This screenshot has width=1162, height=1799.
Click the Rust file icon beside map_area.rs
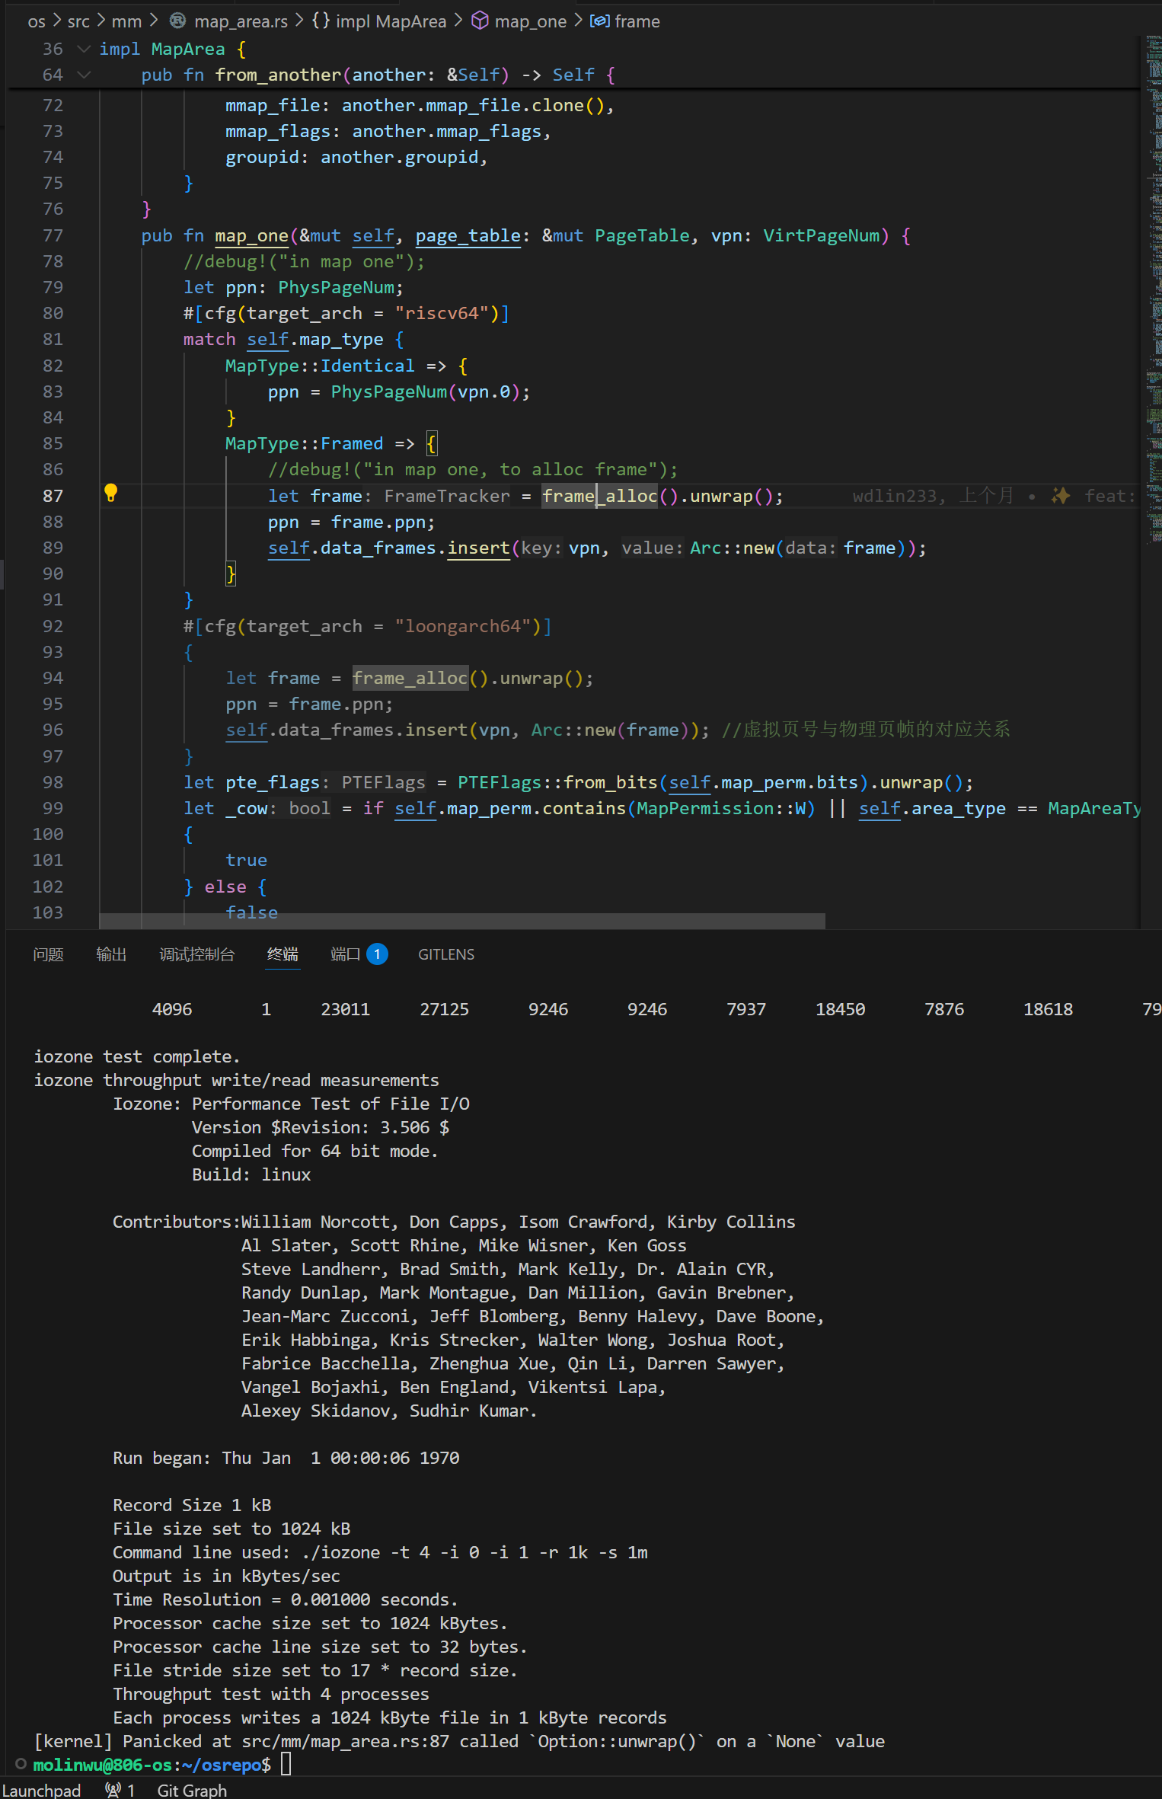[x=177, y=21]
